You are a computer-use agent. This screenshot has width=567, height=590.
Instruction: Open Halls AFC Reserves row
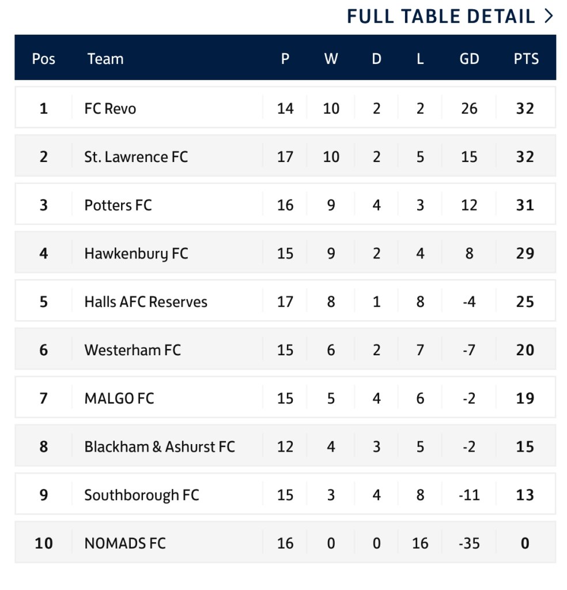pyautogui.click(x=146, y=302)
